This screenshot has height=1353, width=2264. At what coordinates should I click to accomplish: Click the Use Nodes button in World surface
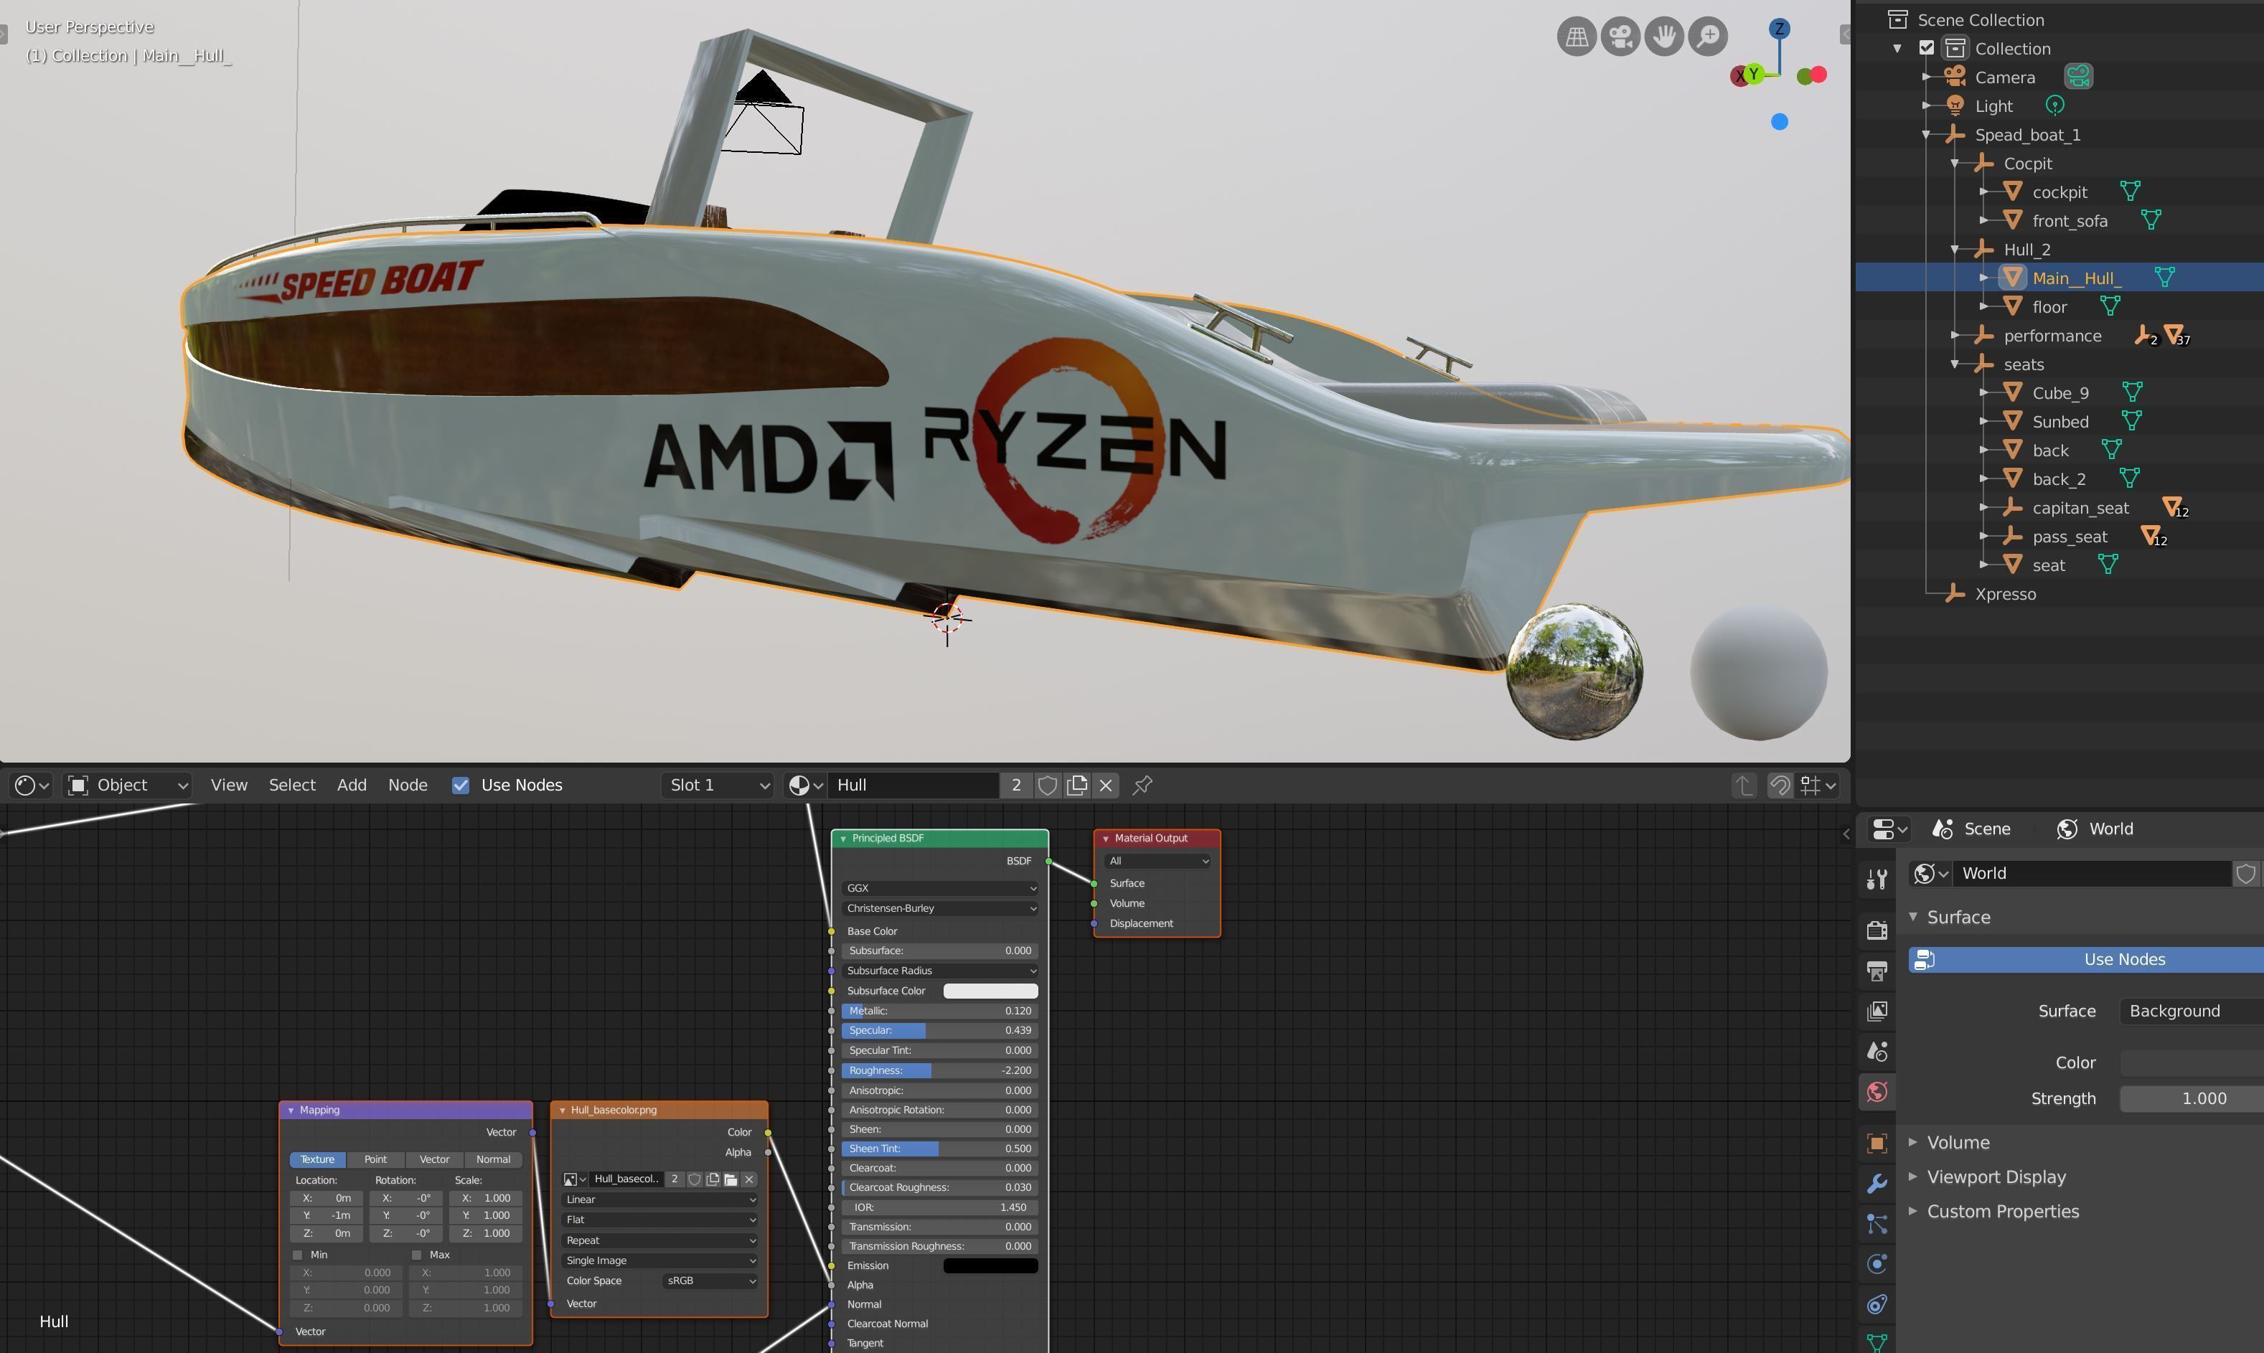(x=2086, y=959)
